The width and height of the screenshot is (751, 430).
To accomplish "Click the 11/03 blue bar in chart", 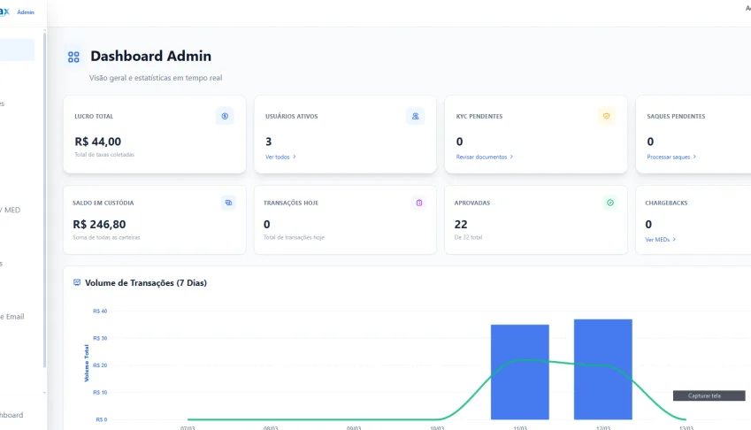I will 519,372.
